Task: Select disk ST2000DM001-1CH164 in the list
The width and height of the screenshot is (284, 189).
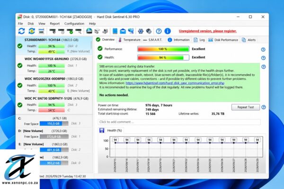Action: click(x=54, y=45)
